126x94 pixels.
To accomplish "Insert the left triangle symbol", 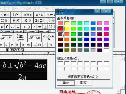I will [x=50, y=45].
